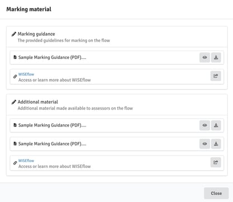Select first Sample Marking Guidance in Additional material
Screen dimensions: 233x202
tap(117, 125)
